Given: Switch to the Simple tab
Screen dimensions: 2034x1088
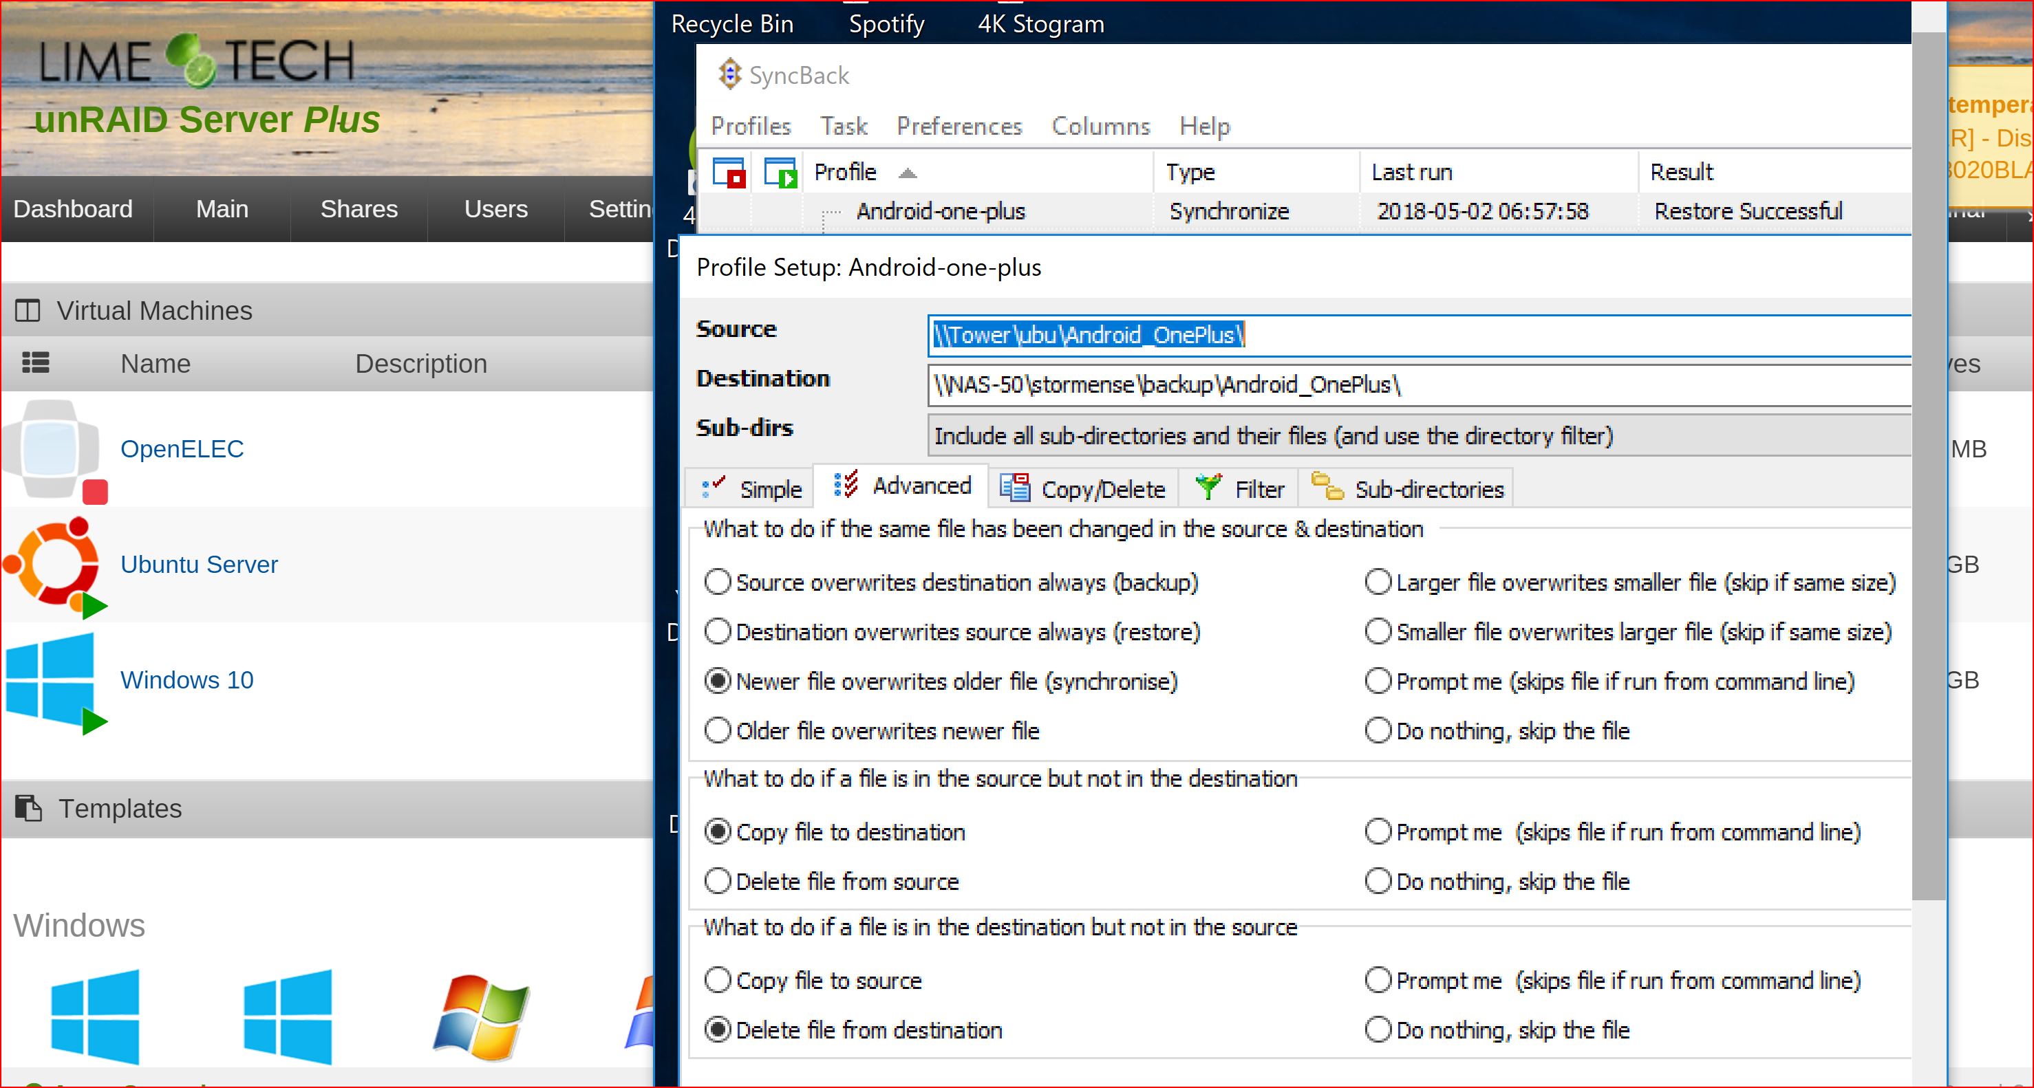Looking at the screenshot, I should (750, 488).
